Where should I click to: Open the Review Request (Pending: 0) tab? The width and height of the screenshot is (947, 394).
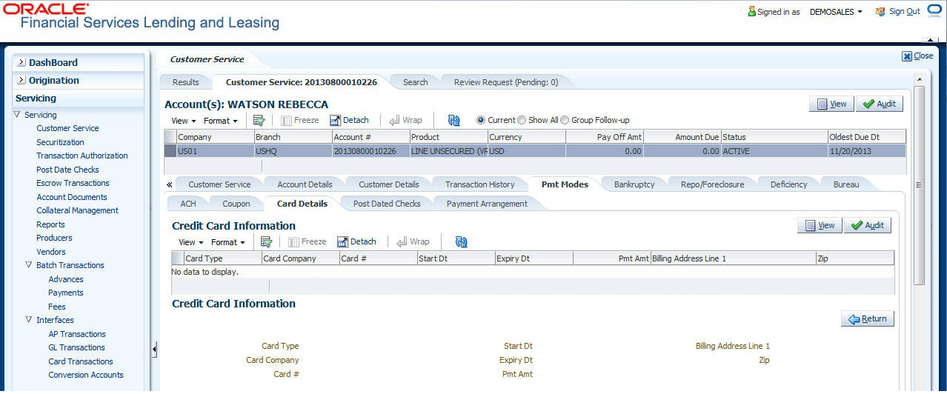(x=506, y=82)
